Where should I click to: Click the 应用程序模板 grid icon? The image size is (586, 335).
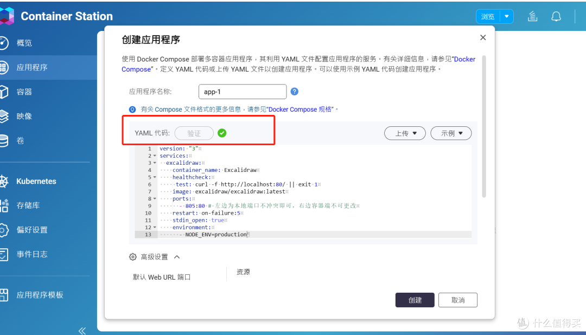3,295
